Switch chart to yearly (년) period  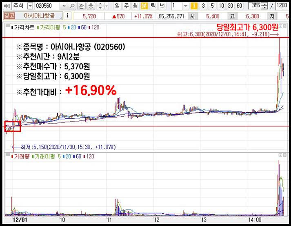point(162,6)
